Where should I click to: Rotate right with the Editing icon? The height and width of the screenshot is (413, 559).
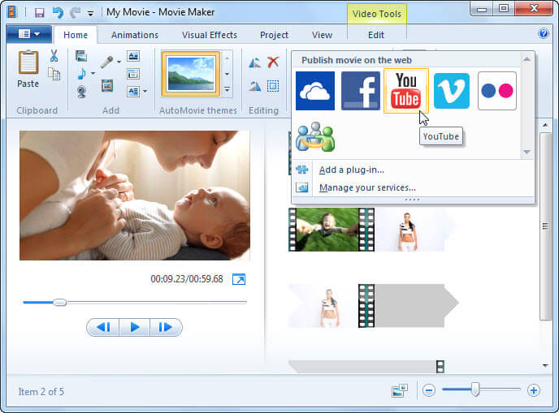point(254,86)
